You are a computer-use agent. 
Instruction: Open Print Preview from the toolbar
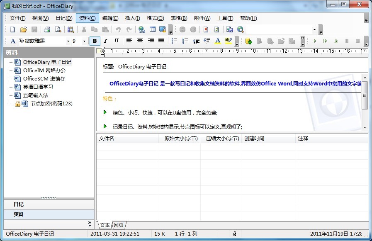(x=58, y=29)
